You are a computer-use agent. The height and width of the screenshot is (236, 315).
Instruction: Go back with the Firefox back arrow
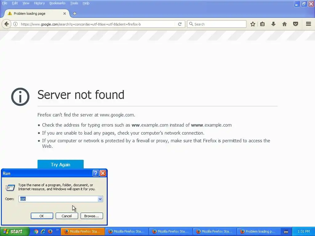(x=6, y=24)
